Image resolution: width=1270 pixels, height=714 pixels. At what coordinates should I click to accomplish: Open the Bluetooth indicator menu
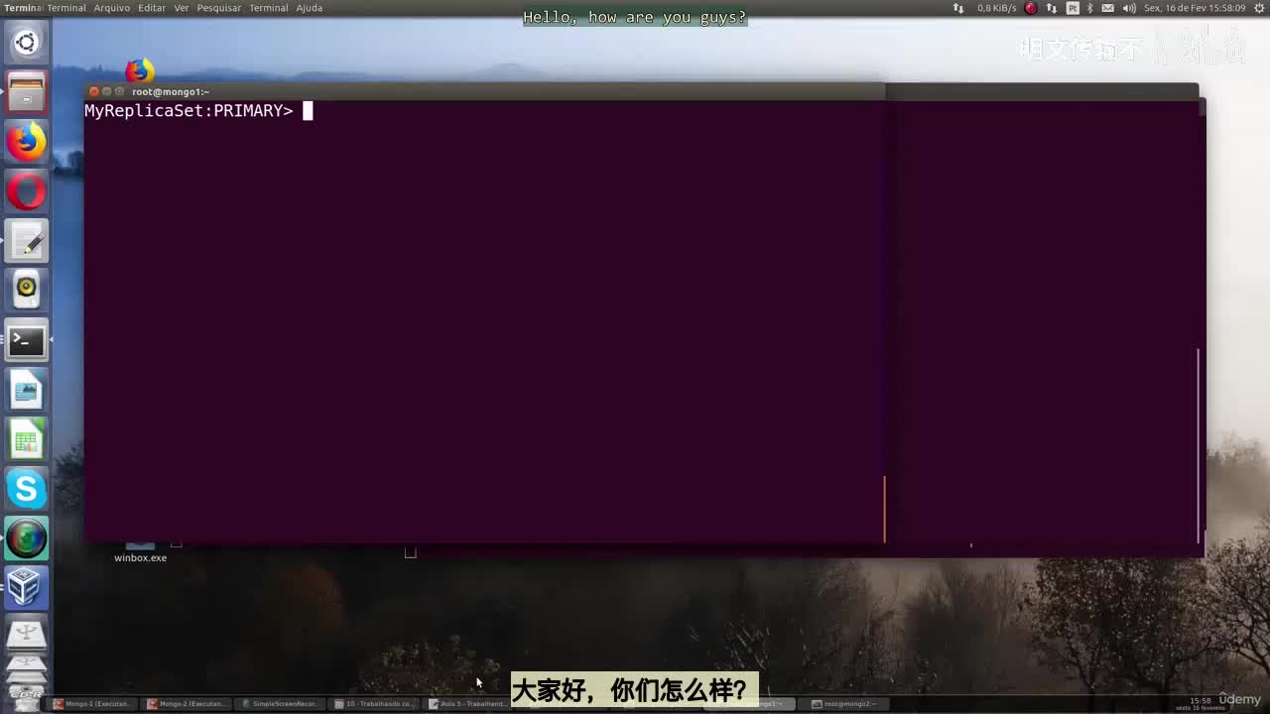tap(1090, 8)
